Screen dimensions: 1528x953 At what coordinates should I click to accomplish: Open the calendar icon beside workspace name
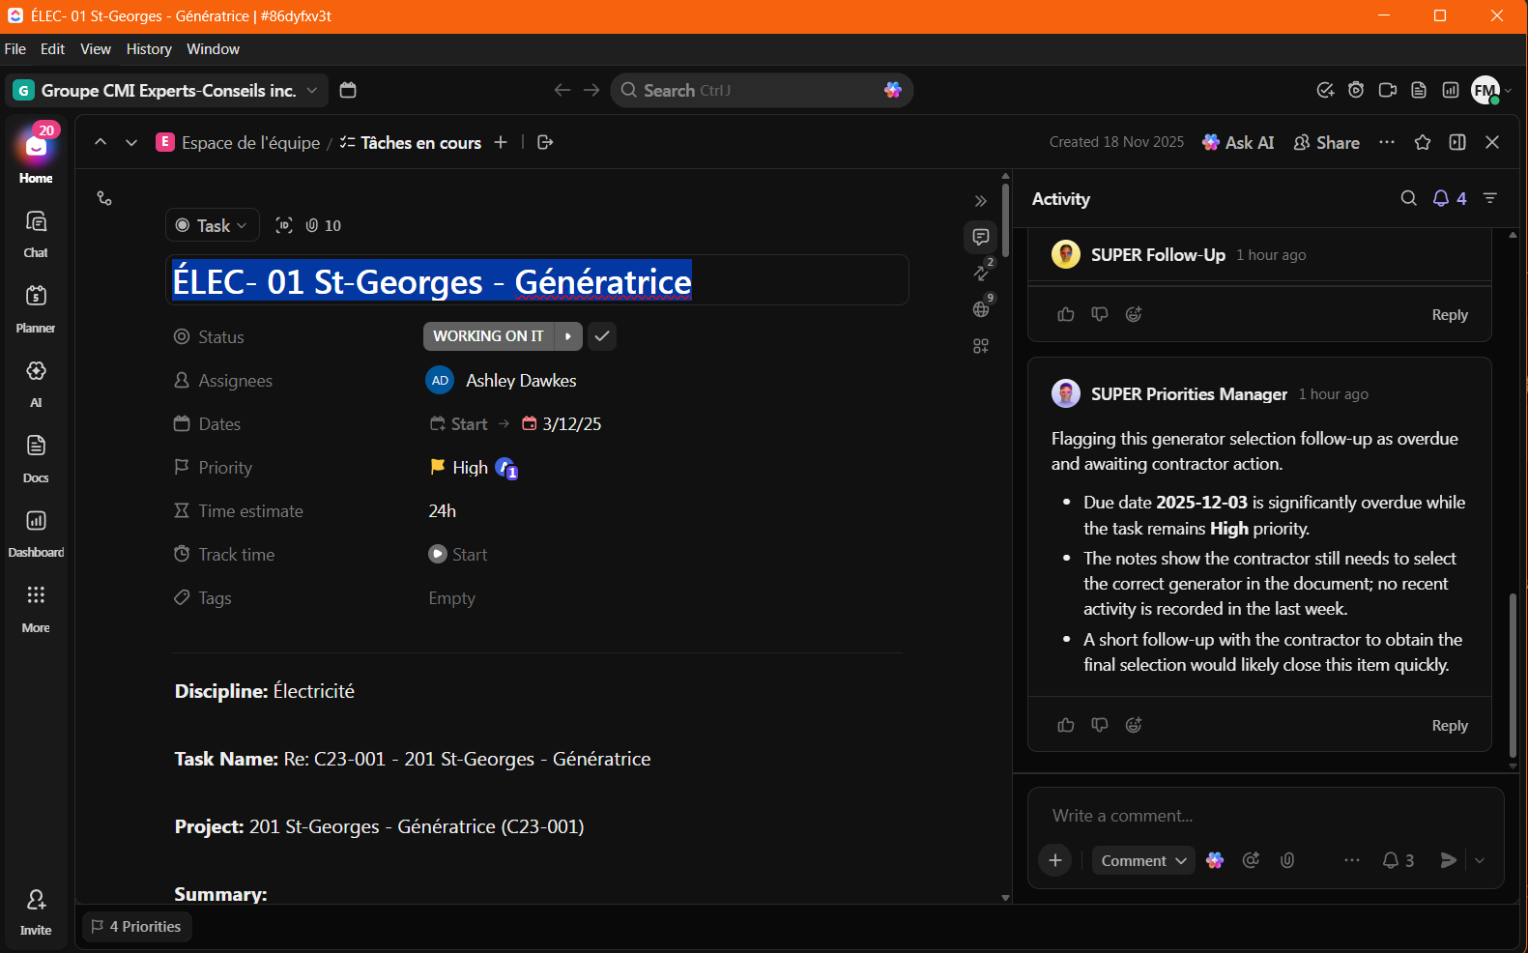(x=348, y=91)
